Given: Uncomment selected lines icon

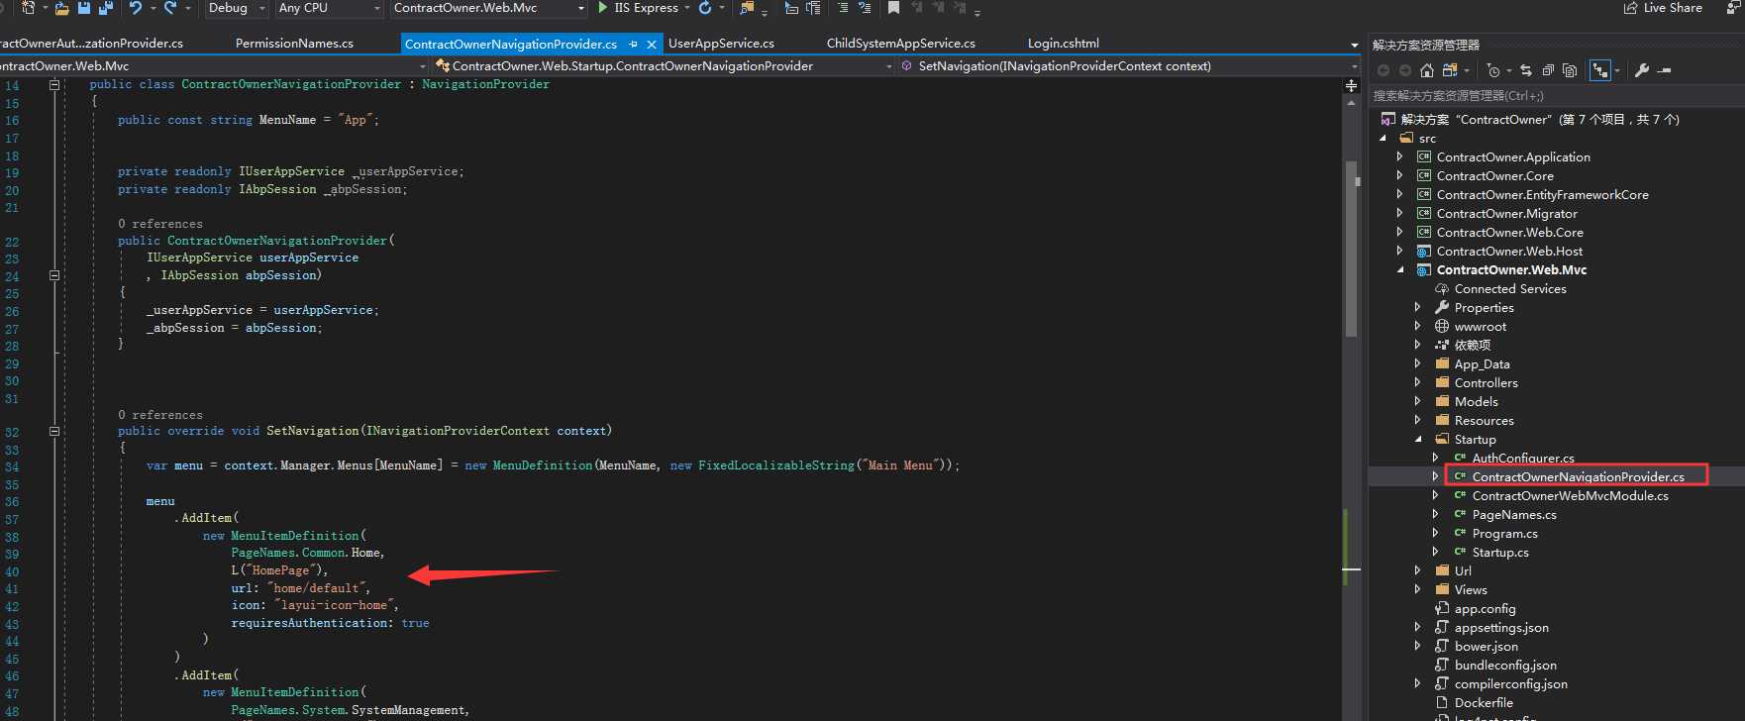Looking at the screenshot, I should coord(865,8).
